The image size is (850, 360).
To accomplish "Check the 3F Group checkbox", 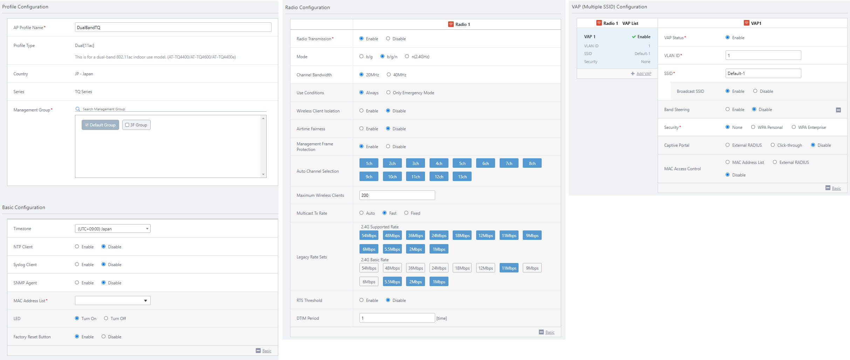I will (x=127, y=125).
